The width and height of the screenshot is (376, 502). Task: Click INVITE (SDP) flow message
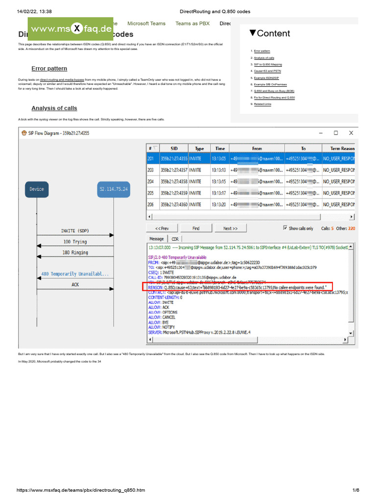point(75,231)
